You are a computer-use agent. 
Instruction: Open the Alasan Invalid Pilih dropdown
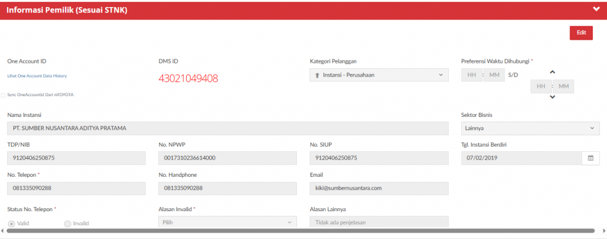228,222
